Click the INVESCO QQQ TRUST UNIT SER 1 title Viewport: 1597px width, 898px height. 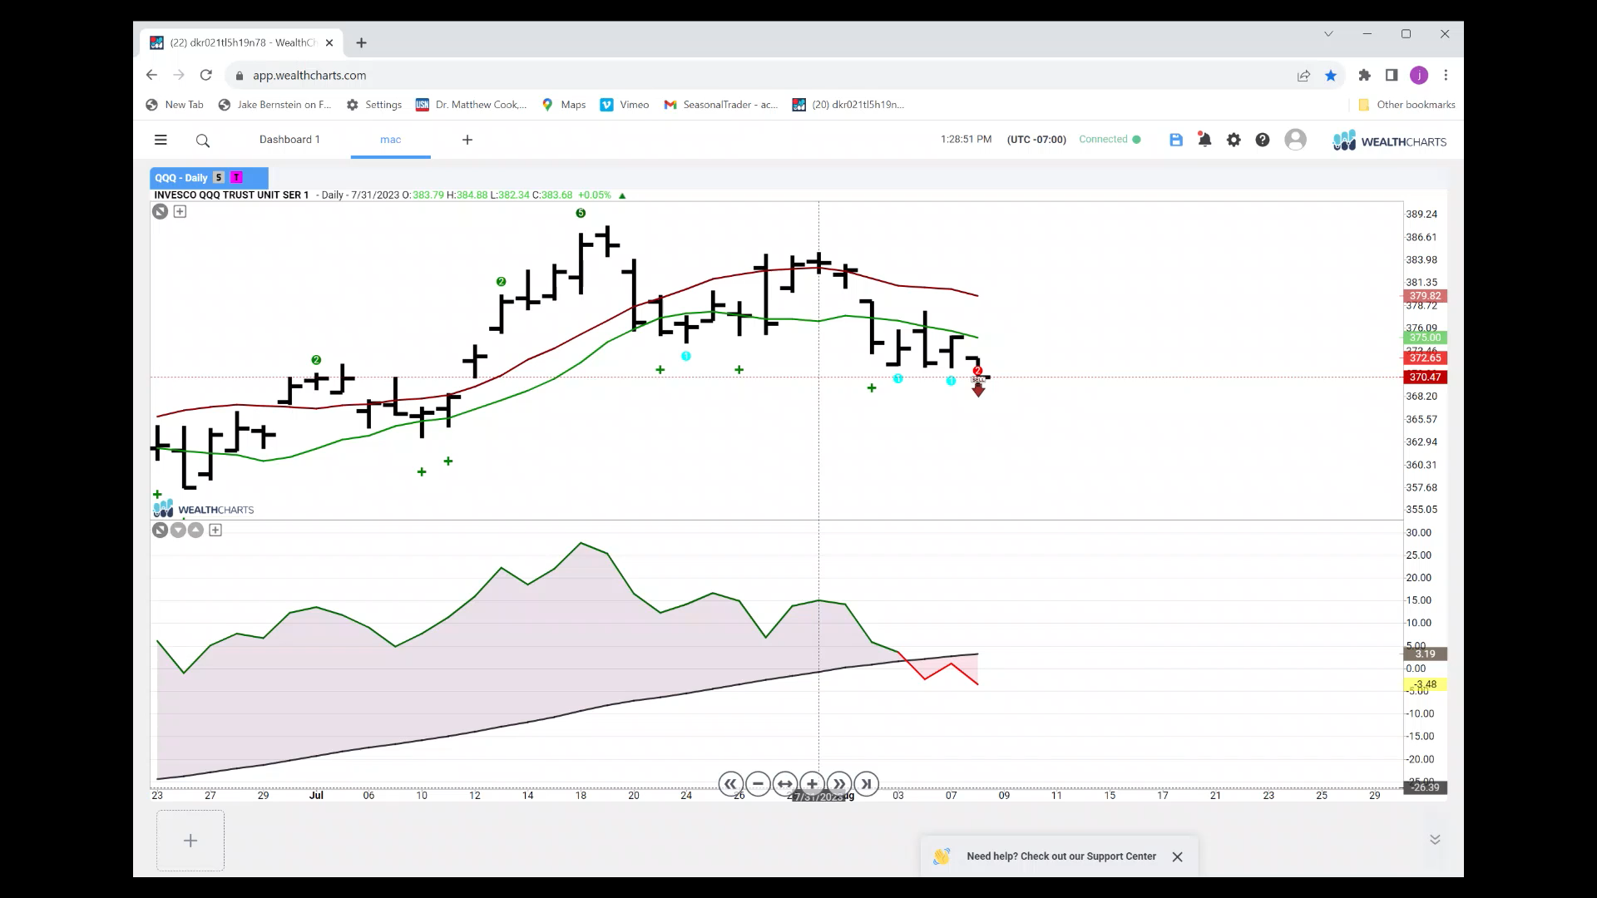231,195
